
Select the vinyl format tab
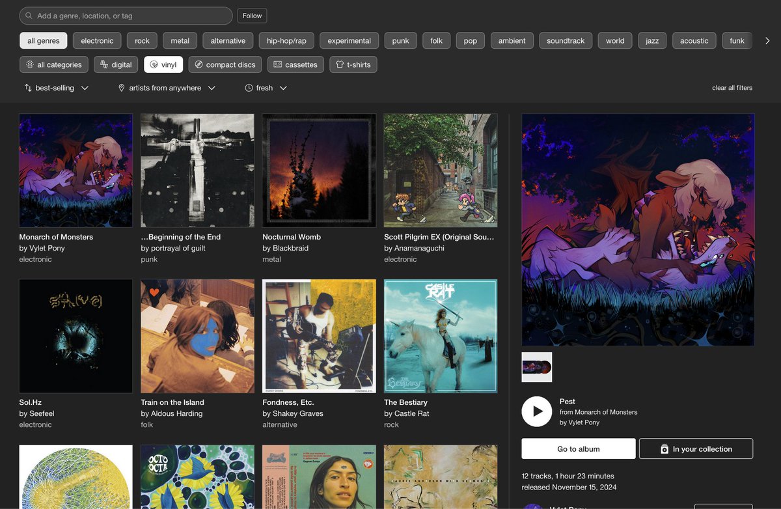coord(163,64)
